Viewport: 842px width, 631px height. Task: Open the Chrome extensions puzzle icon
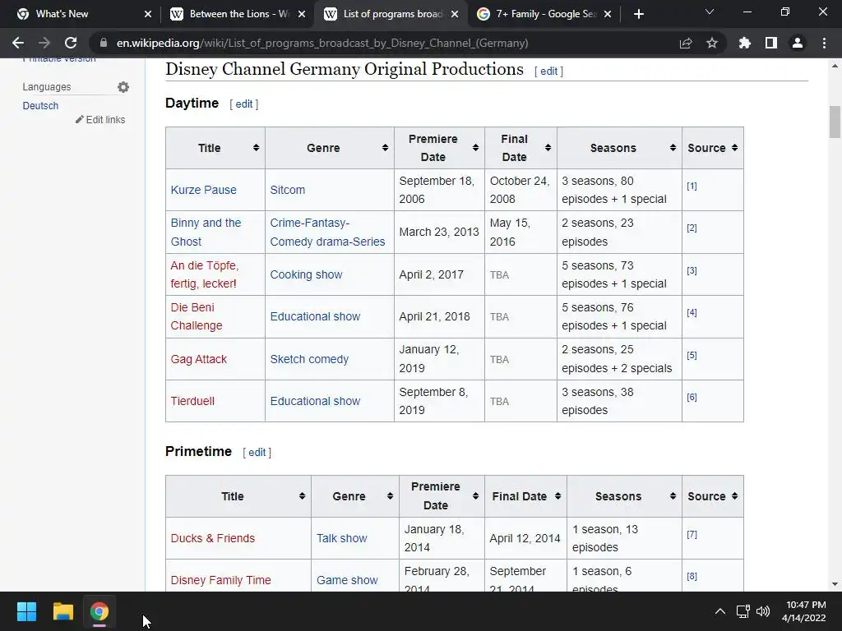[745, 43]
